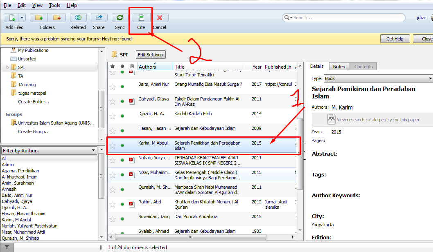The image size is (433, 252).
Task: Click the Related documents icon
Action: (x=78, y=18)
